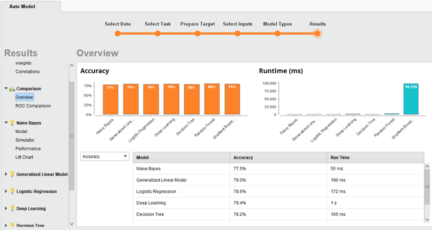Viewport: 432px width, 230px height.
Task: Expand the Generalized Linear Model node
Action: pos(6,174)
